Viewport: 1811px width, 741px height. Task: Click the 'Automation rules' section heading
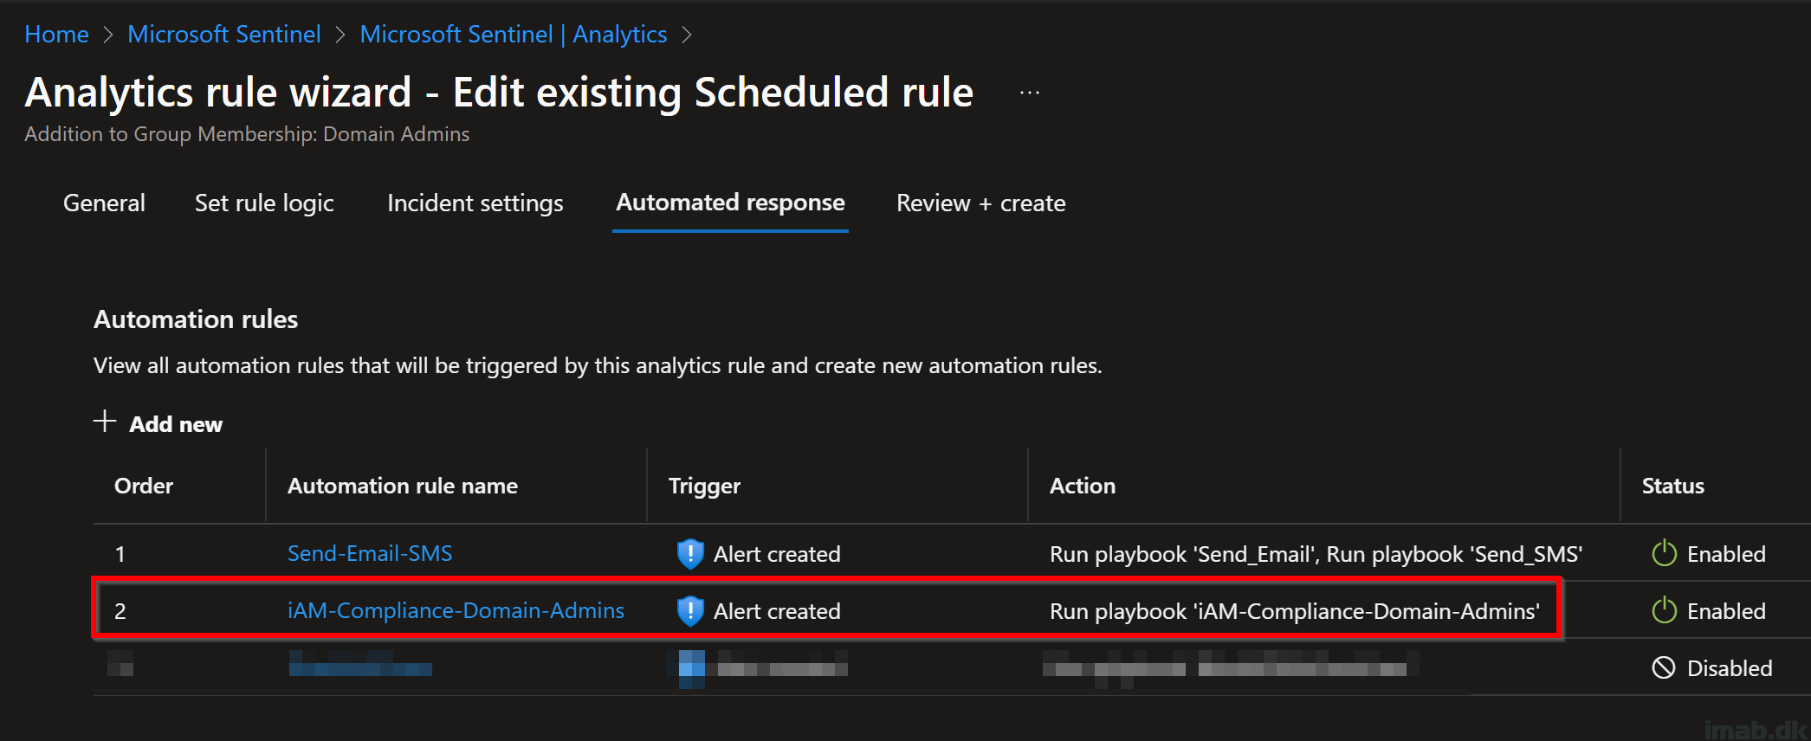pyautogui.click(x=196, y=319)
